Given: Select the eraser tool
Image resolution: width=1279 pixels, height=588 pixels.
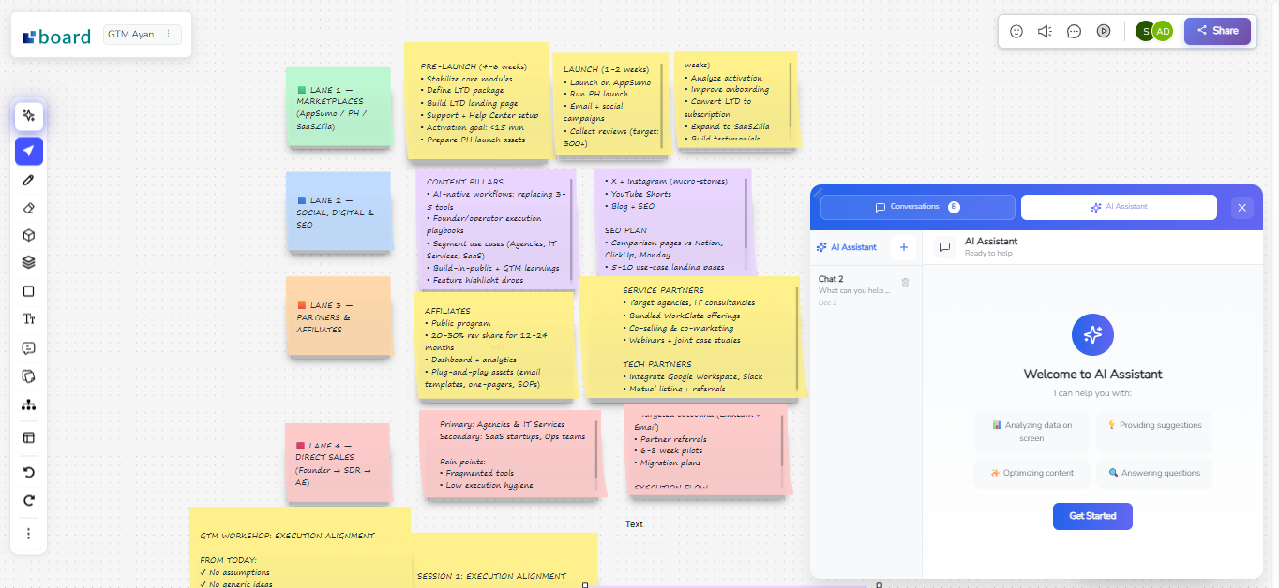Looking at the screenshot, I should point(28,208).
